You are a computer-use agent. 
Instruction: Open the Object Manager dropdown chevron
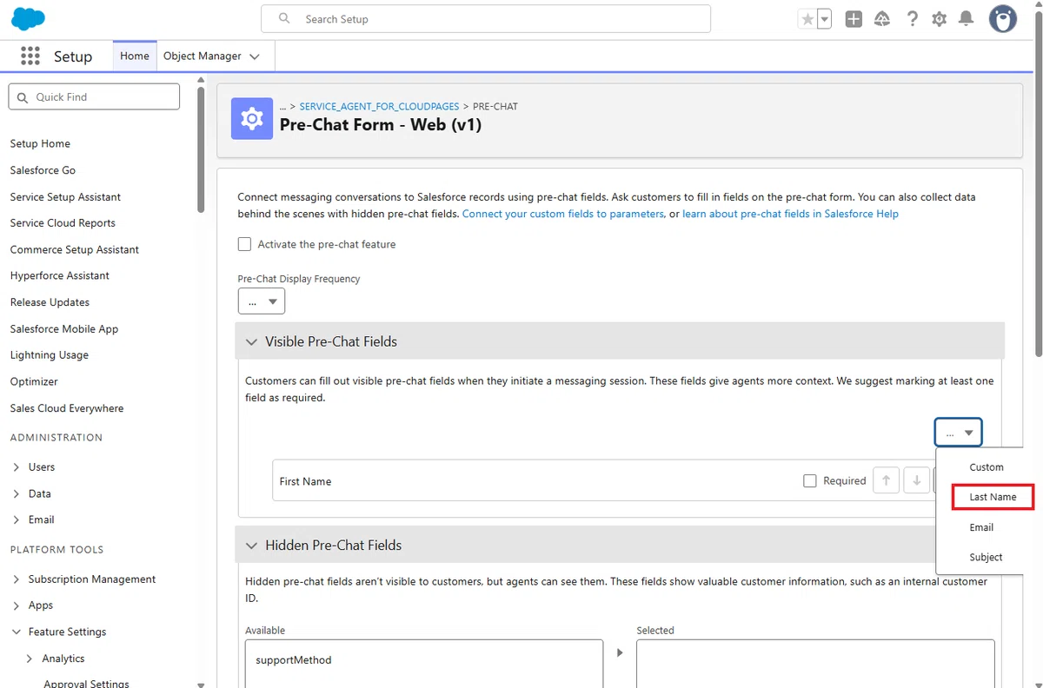click(255, 56)
